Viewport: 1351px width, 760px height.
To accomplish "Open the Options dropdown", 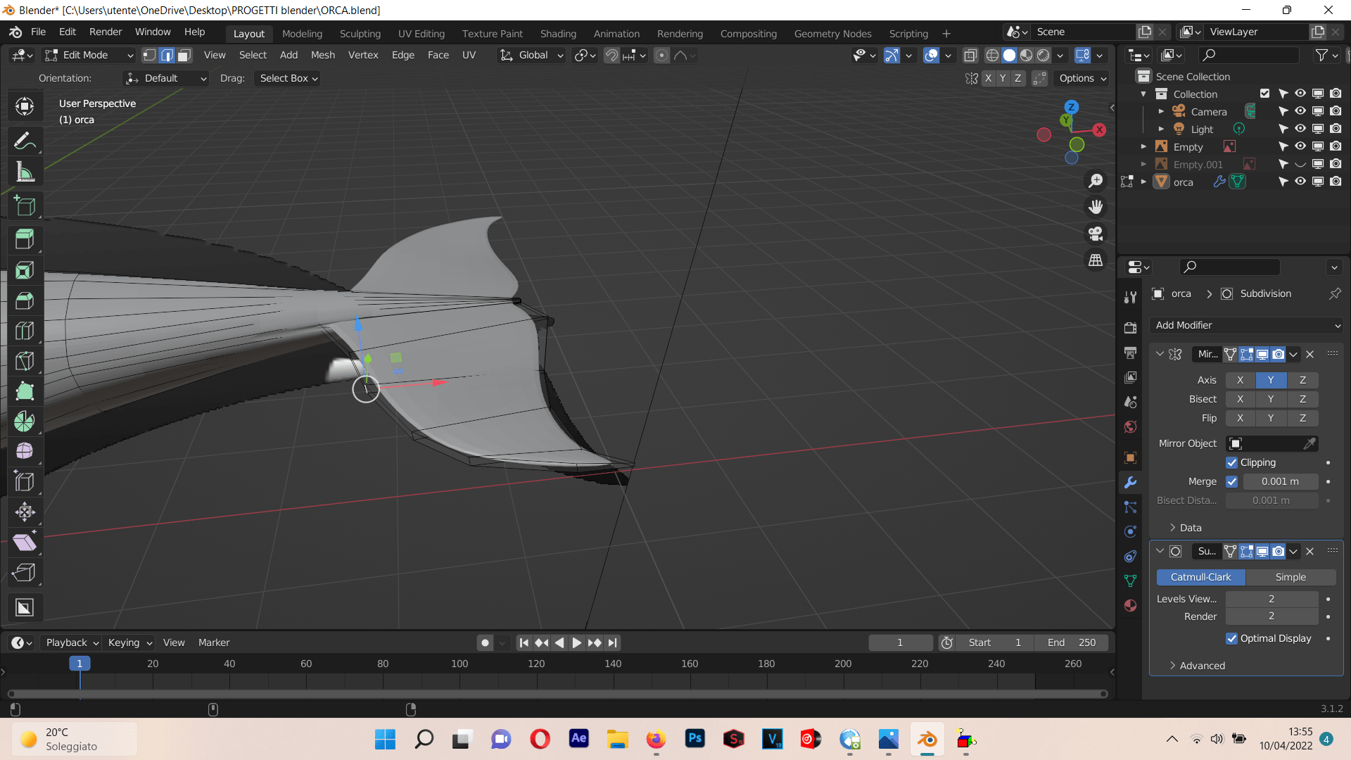I will [x=1083, y=78].
